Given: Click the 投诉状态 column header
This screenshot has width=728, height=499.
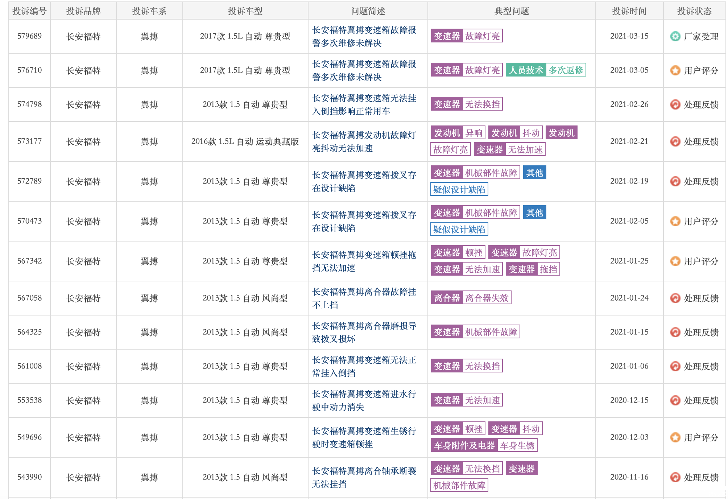Looking at the screenshot, I should 694,11.
